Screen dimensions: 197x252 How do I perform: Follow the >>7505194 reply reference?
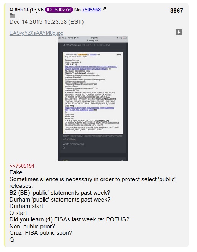coord(22,166)
